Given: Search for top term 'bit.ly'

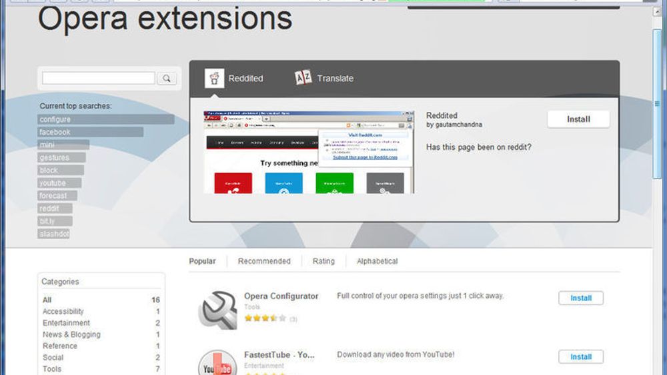Looking at the screenshot, I should click(x=55, y=221).
